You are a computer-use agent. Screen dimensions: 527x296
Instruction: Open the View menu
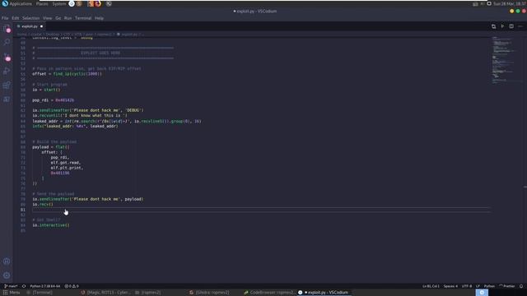(48, 18)
